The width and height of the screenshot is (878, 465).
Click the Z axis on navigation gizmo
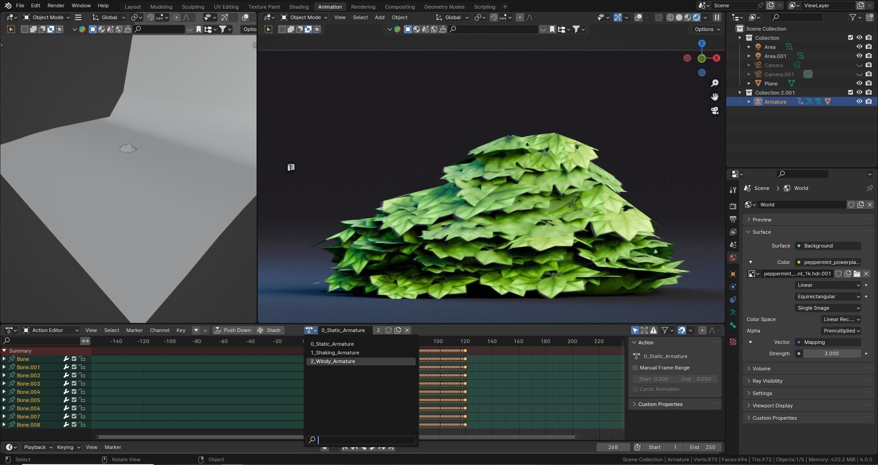(702, 43)
